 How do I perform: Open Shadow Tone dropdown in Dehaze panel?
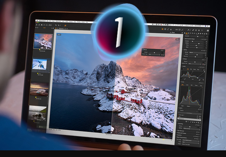[x=195, y=64]
